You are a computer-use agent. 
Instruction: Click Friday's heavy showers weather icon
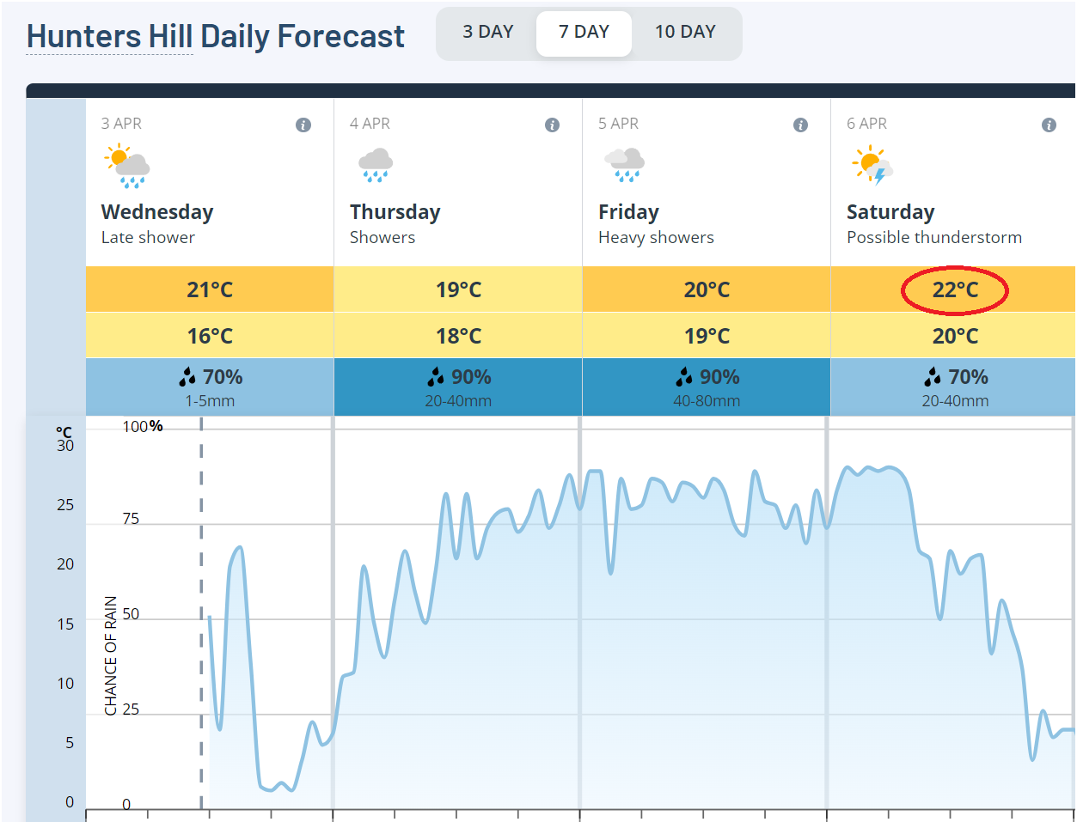(624, 166)
